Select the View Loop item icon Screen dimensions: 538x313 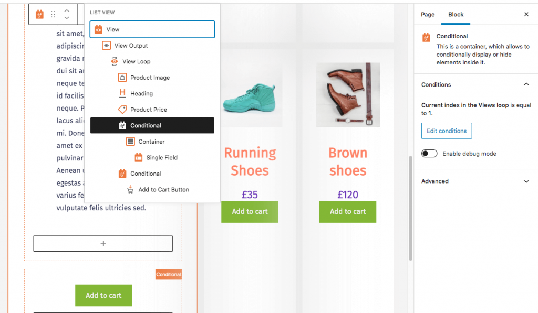coord(114,61)
